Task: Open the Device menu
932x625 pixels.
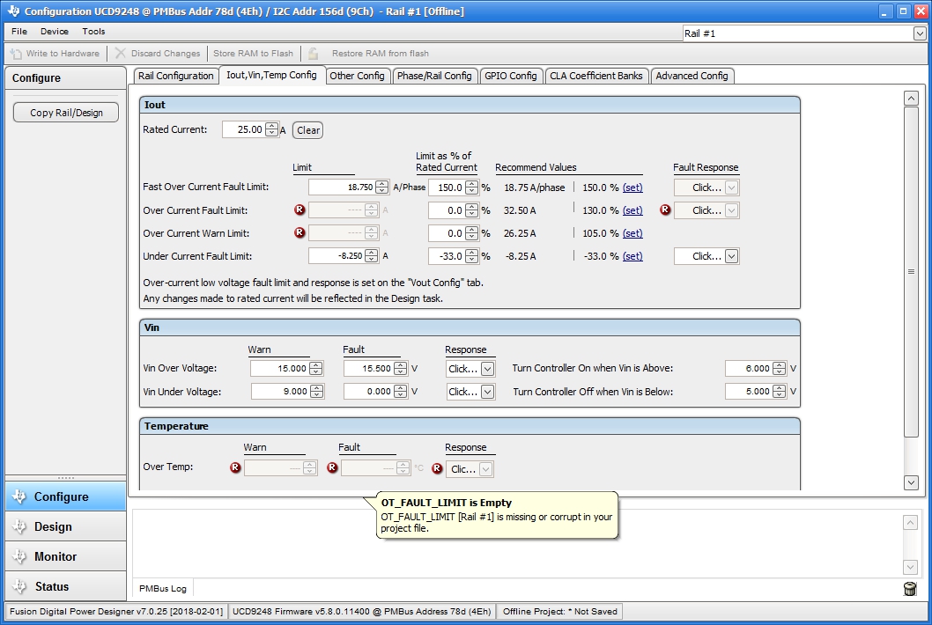Action: tap(55, 32)
